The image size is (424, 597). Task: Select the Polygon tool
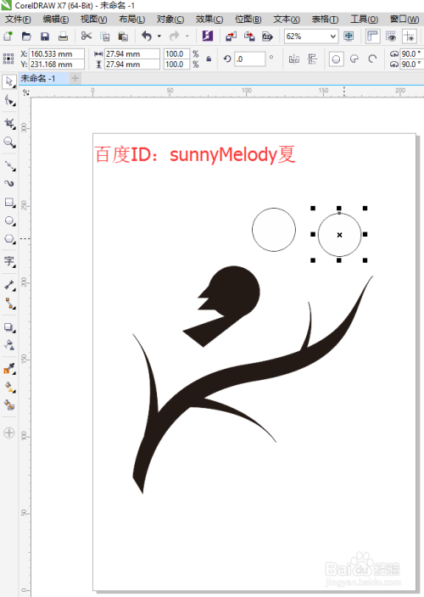coord(9,239)
